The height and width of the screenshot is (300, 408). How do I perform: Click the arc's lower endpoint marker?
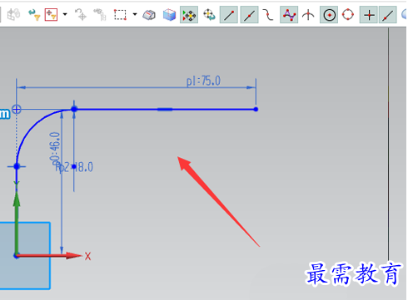(x=17, y=166)
